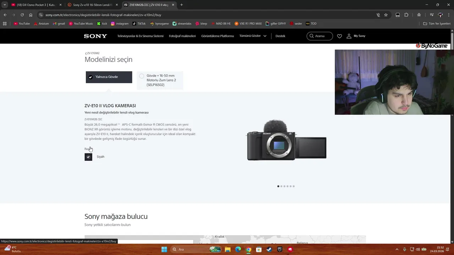Open the Fotoğraf makineleri menu
454x255 pixels.
coord(182,36)
